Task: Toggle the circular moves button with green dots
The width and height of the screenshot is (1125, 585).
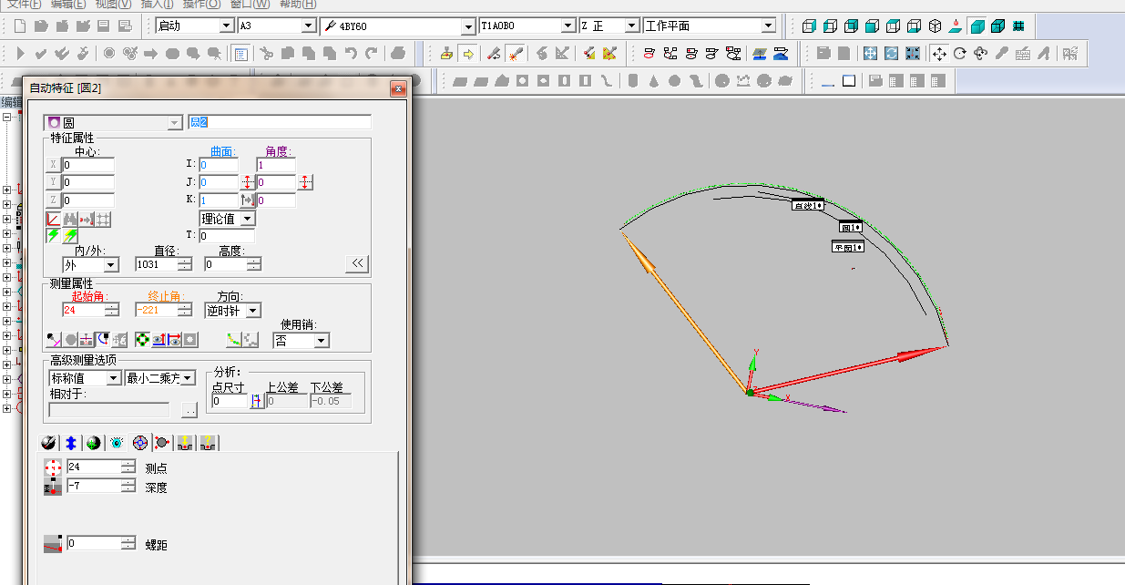Action: 142,340
